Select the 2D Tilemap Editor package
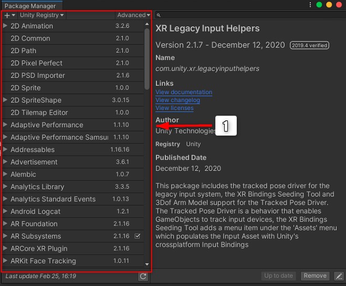The height and width of the screenshot is (286, 346). 73,113
